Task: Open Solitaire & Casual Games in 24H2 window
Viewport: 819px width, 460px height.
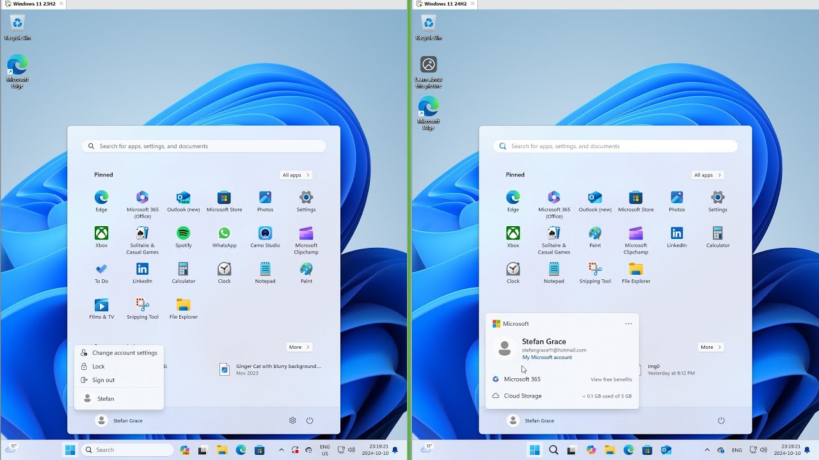Action: pos(554,240)
